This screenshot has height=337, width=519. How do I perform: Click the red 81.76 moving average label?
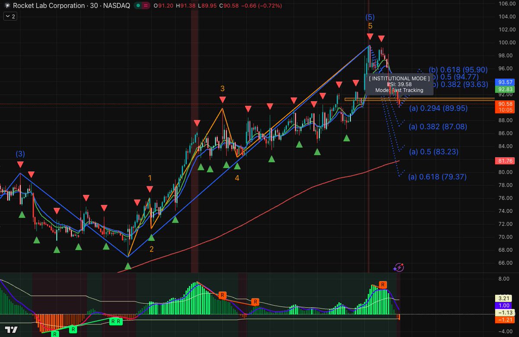tap(505, 161)
